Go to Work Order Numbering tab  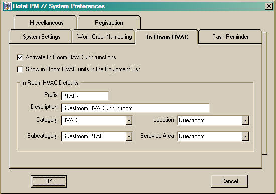[104, 37]
